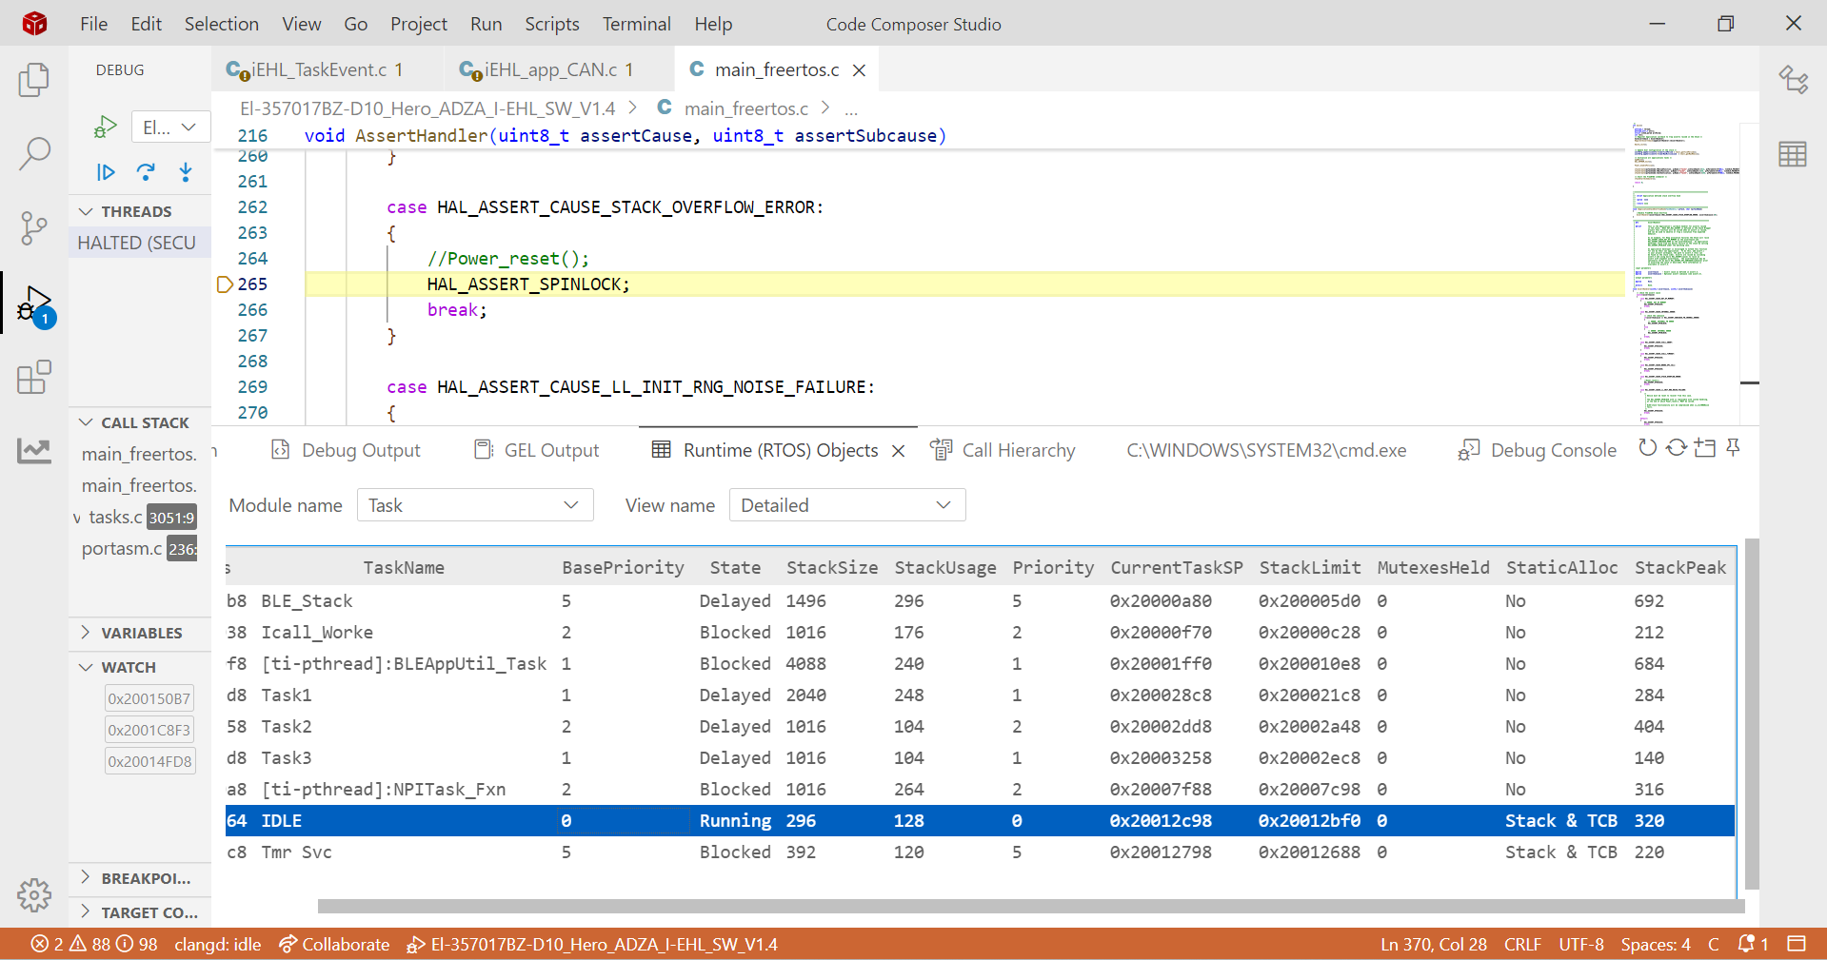Click the Code Composer Studio cube logo
The width and height of the screenshot is (1827, 960).
[35, 24]
